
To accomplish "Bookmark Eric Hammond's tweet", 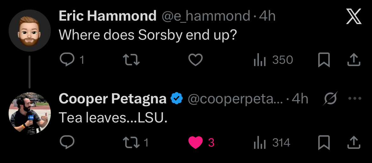I will 324,60.
